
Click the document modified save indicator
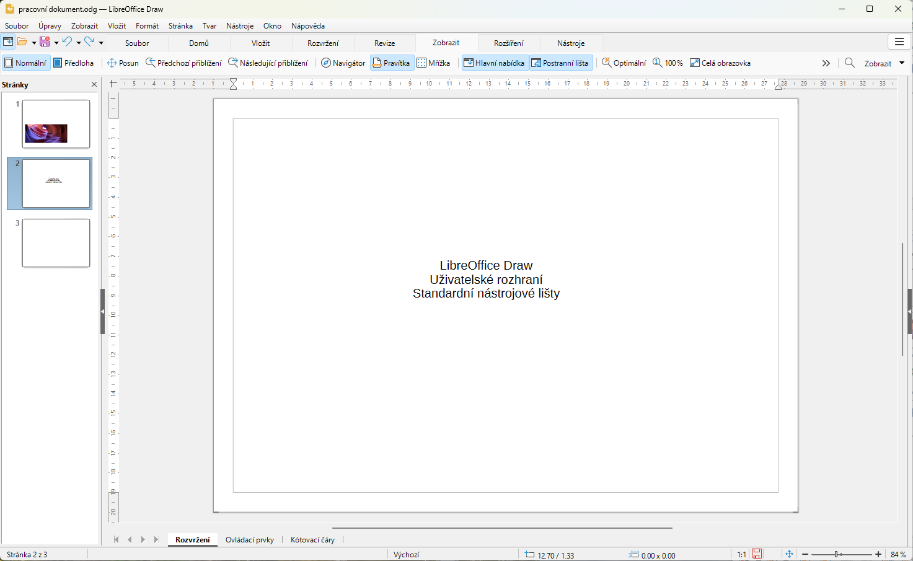757,554
